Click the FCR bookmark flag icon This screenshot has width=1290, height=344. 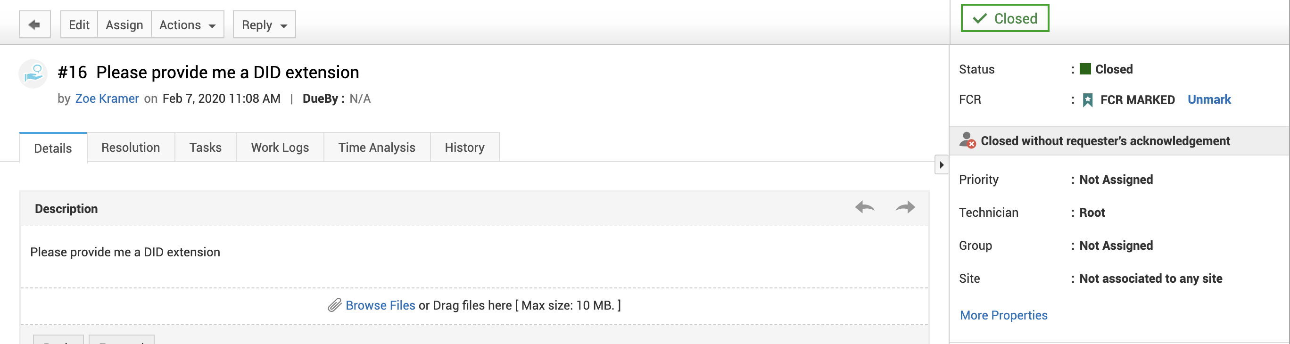tap(1087, 100)
